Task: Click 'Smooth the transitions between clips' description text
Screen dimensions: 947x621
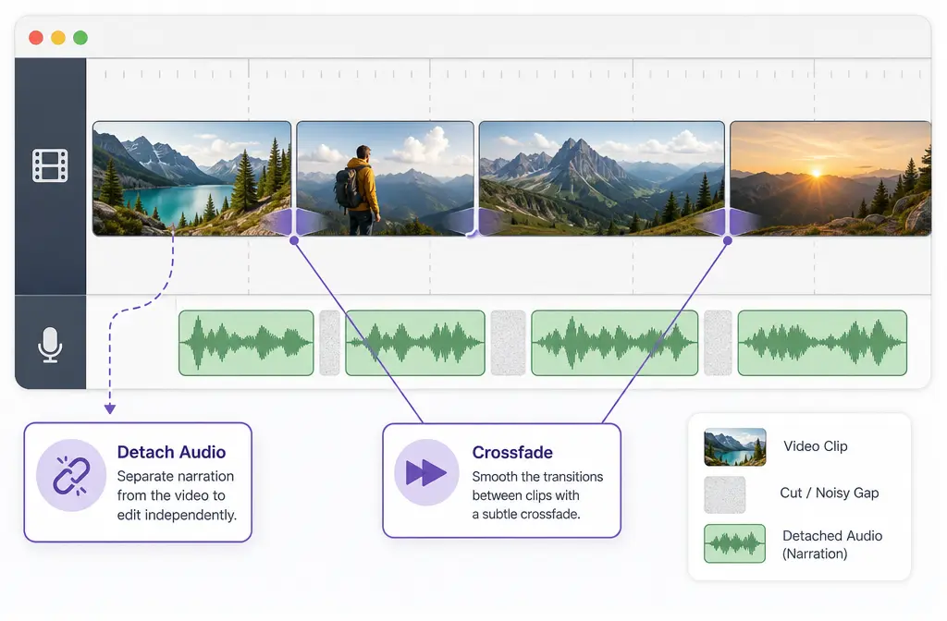Action: (537, 495)
